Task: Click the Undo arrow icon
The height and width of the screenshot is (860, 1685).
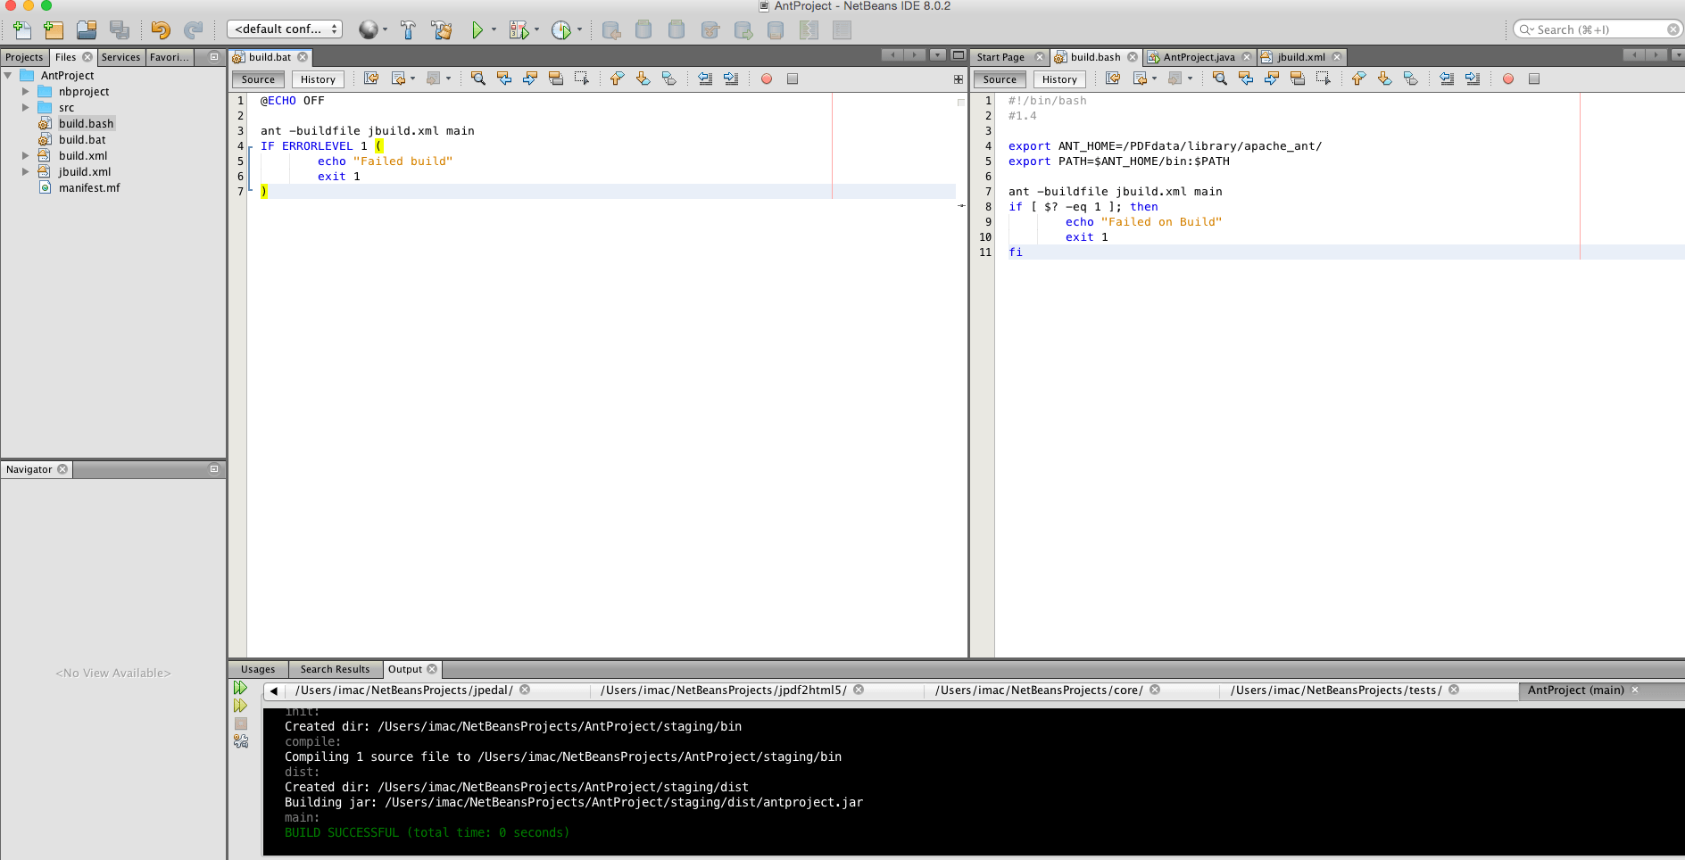Action: (161, 30)
